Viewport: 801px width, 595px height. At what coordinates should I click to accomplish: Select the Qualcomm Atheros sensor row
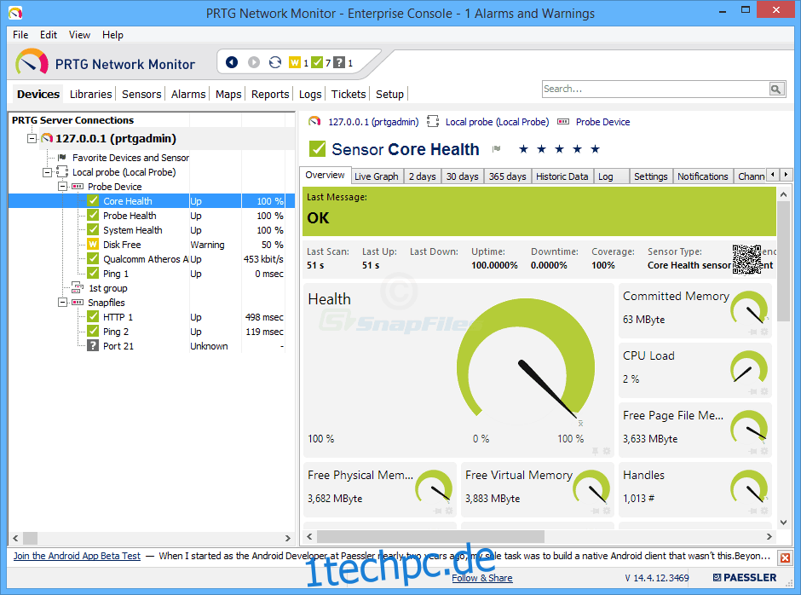(152, 259)
